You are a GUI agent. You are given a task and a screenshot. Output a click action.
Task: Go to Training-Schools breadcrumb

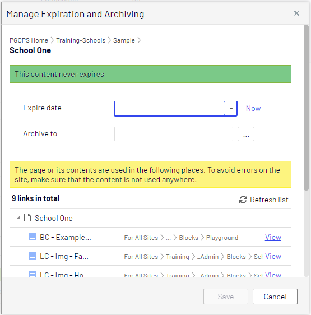click(81, 40)
